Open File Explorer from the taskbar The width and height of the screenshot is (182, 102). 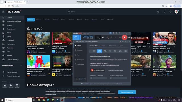coord(39,100)
